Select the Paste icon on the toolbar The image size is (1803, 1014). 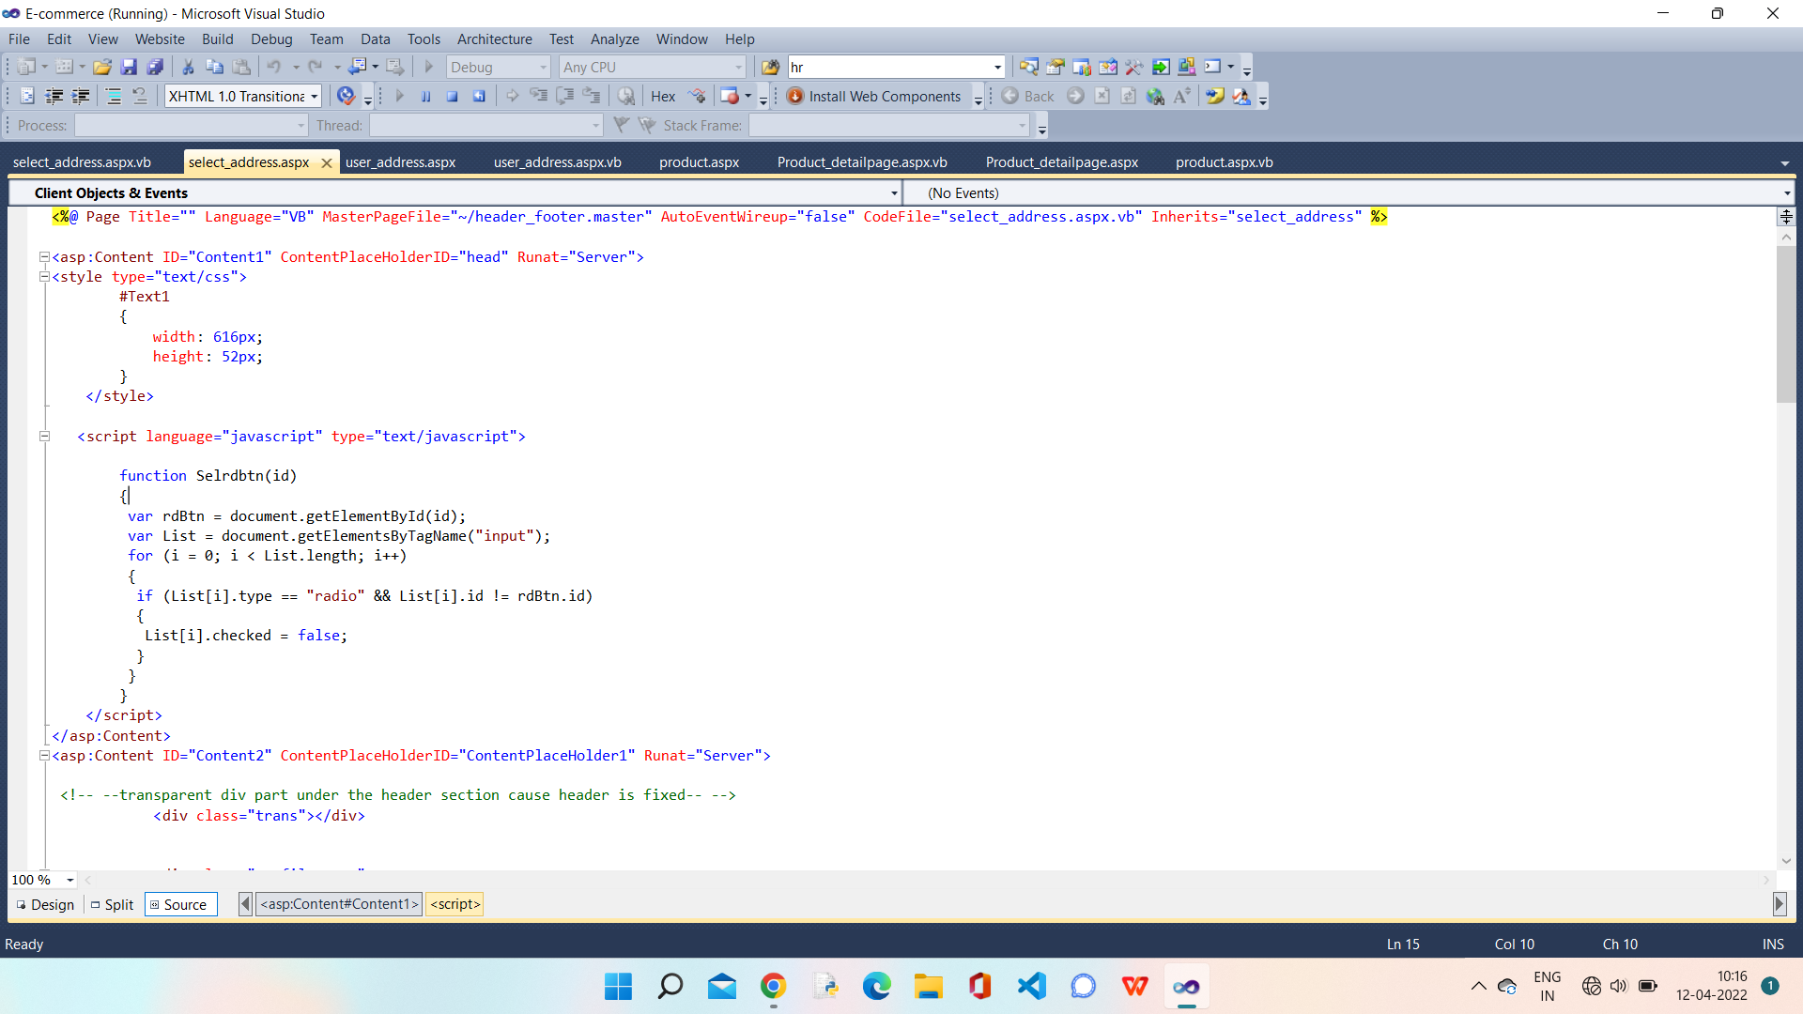click(x=242, y=66)
